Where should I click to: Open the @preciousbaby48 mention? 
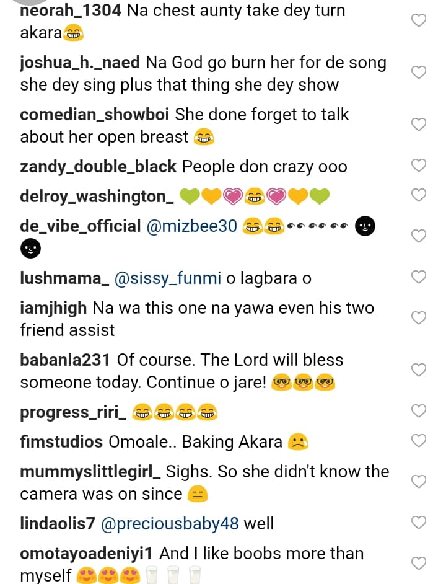pos(169,524)
